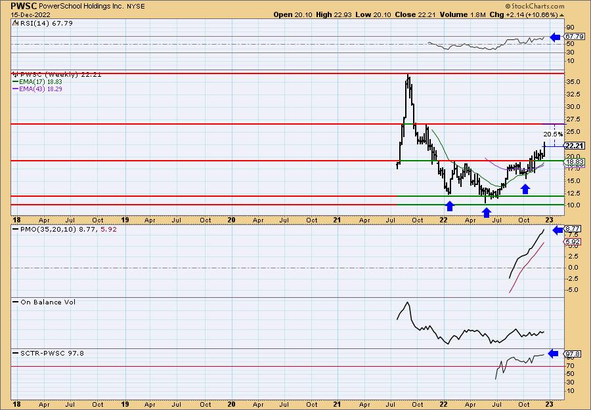This screenshot has height=410, width=591.
Task: Click the NYSE exchange label
Action: pyautogui.click(x=136, y=7)
